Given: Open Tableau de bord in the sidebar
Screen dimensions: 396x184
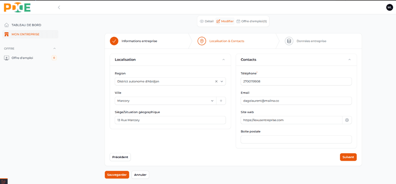Looking at the screenshot, I should pyautogui.click(x=30, y=25).
